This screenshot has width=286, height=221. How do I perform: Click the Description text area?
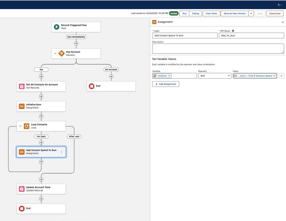point(218,49)
